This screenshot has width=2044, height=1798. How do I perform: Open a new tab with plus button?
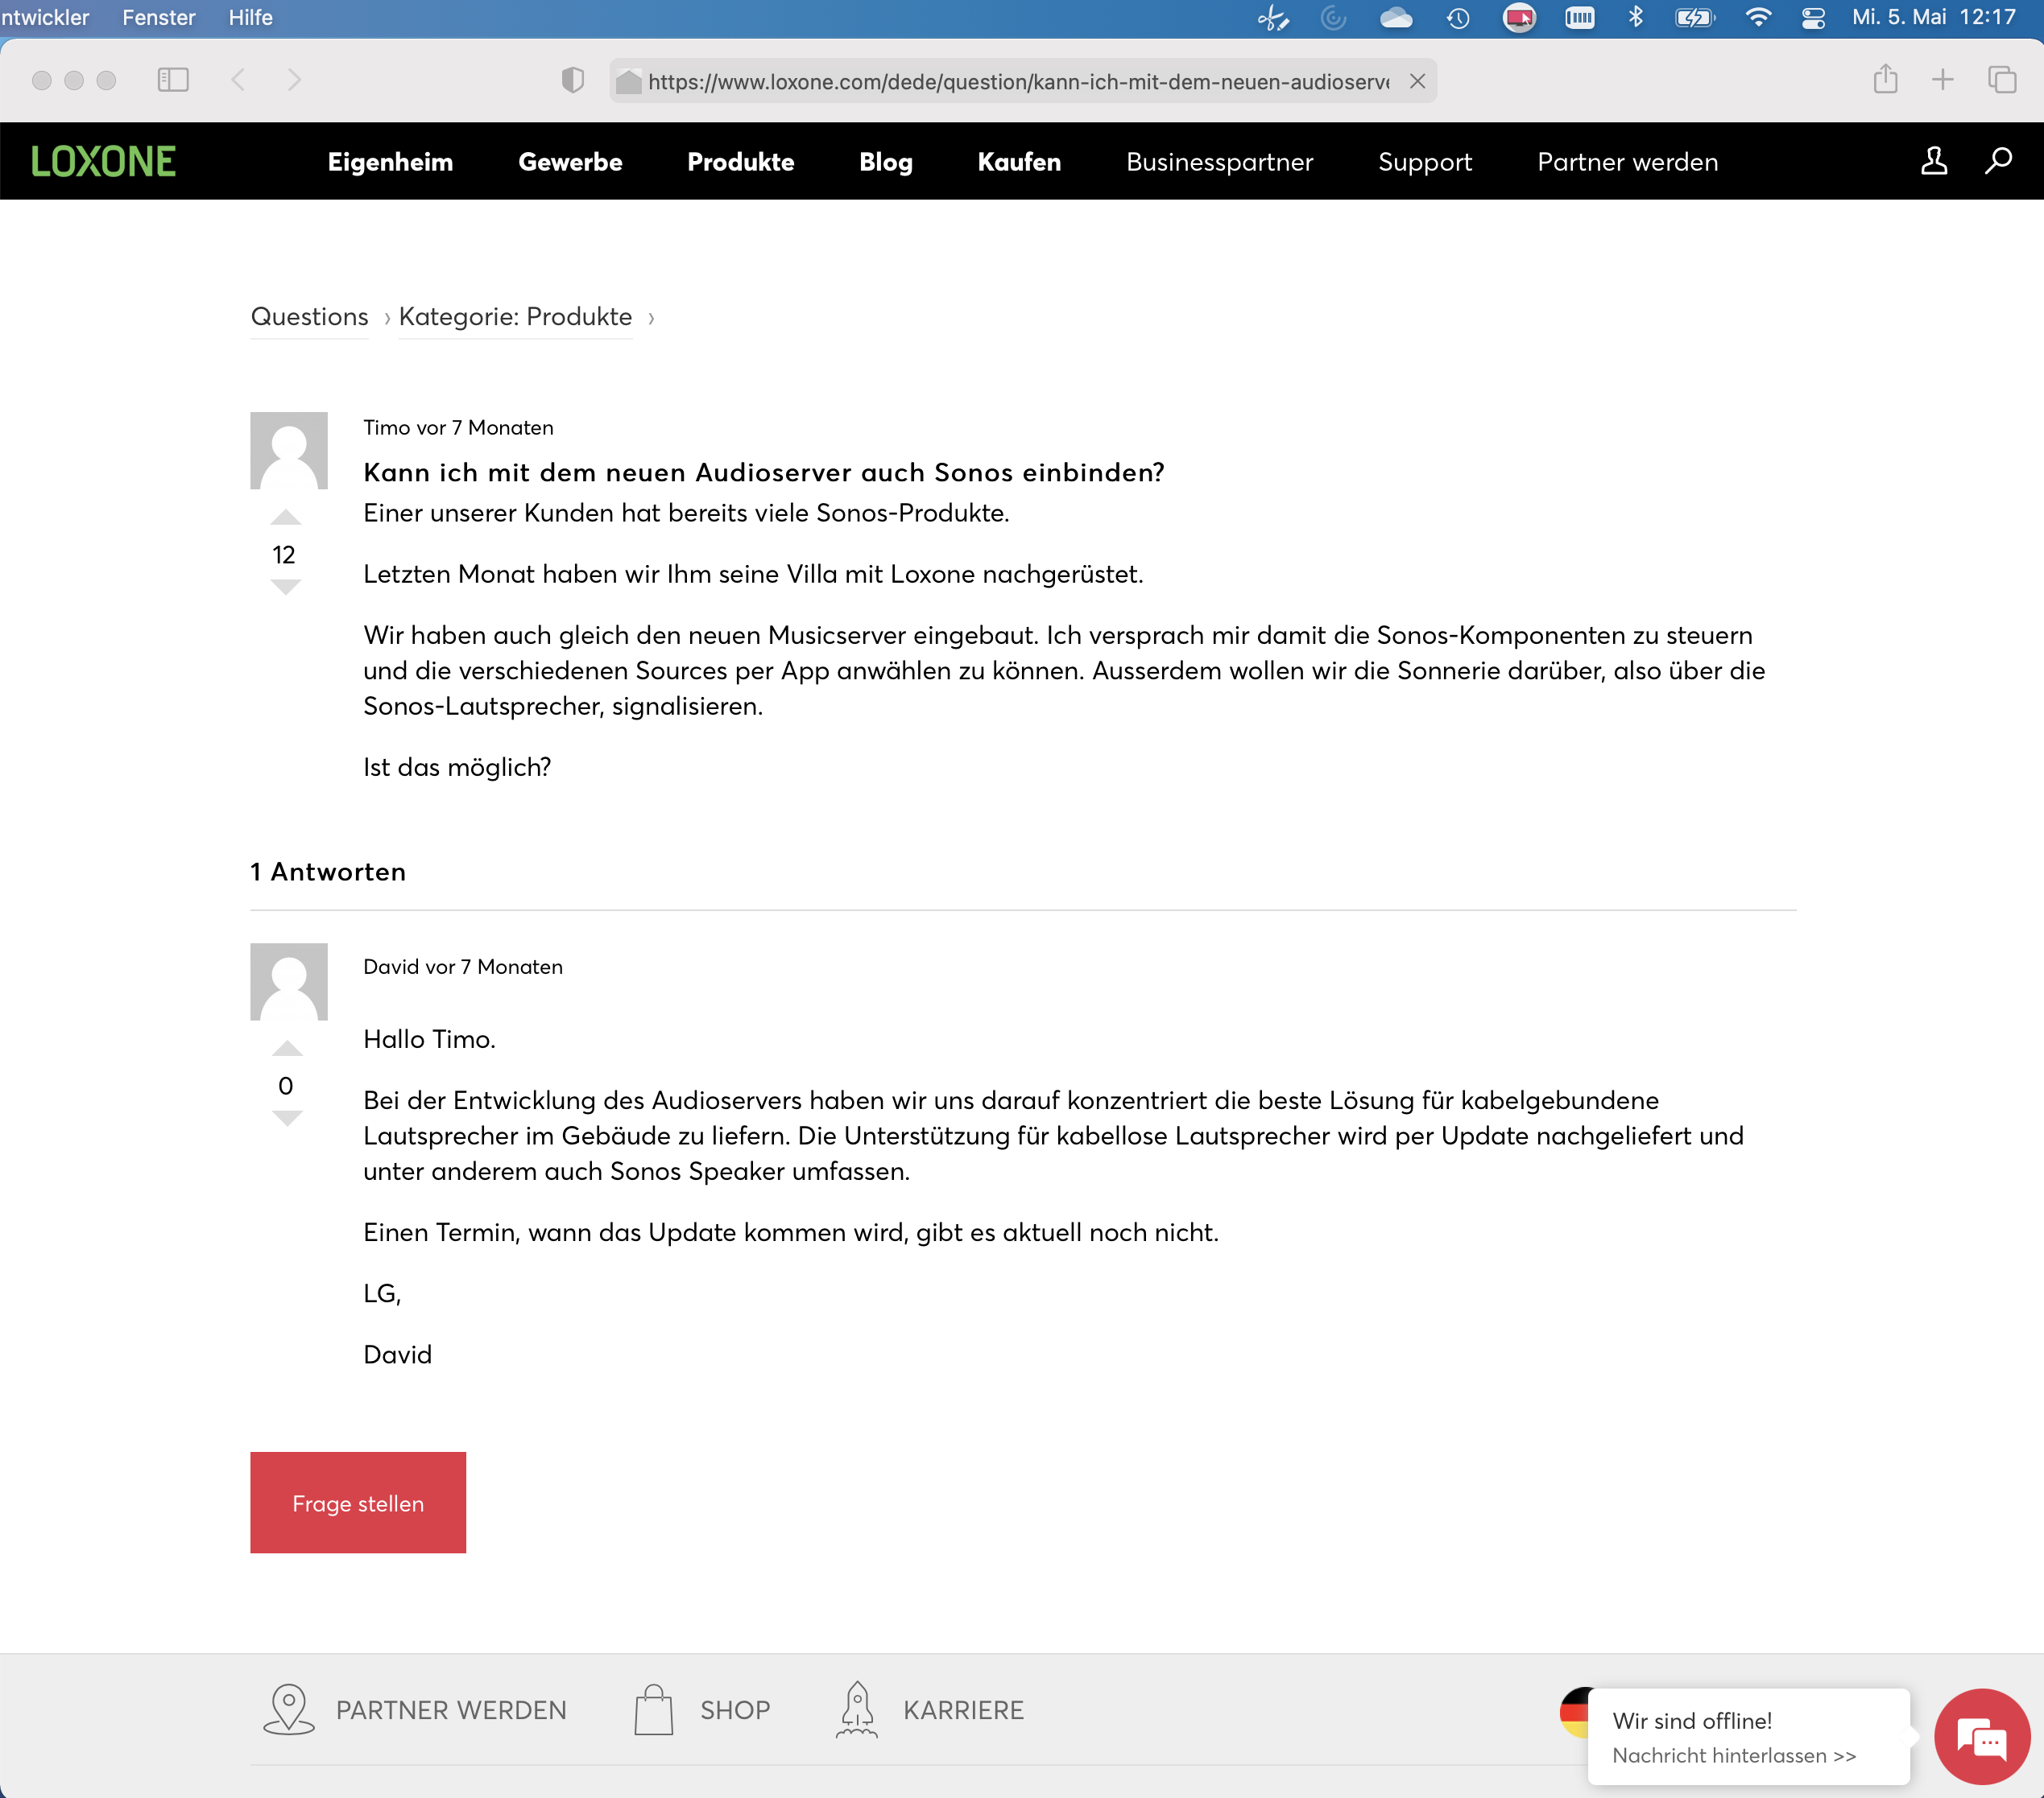[1942, 80]
